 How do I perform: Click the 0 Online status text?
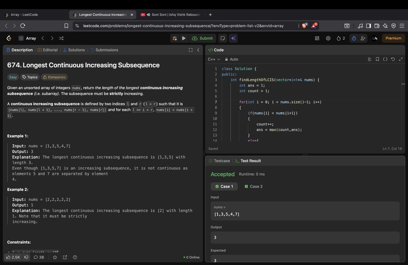pos(191,257)
